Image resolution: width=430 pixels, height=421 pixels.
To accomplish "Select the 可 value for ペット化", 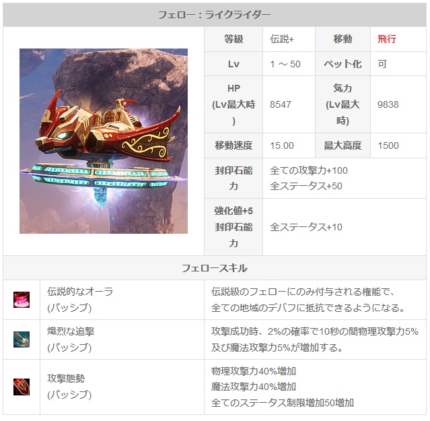I will click(x=382, y=64).
